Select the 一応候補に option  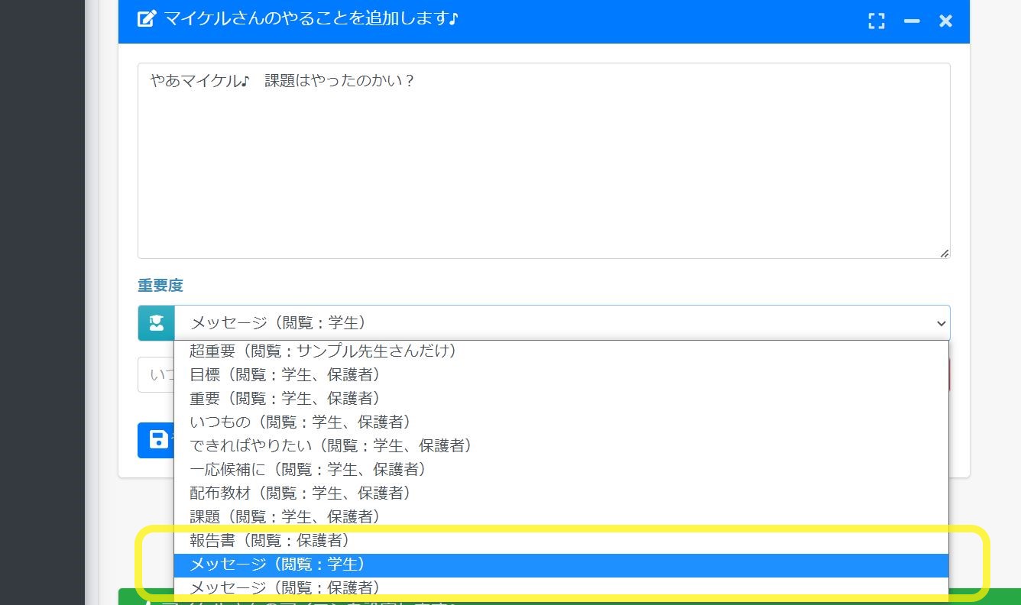click(307, 469)
